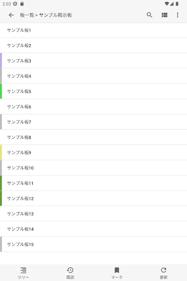Open the ツリー tree view tab

[23, 272]
